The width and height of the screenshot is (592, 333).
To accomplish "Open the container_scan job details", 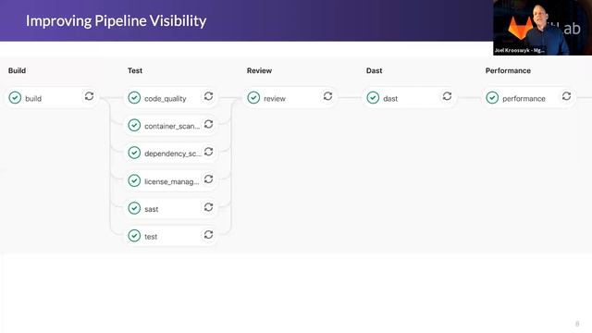I will [x=172, y=126].
